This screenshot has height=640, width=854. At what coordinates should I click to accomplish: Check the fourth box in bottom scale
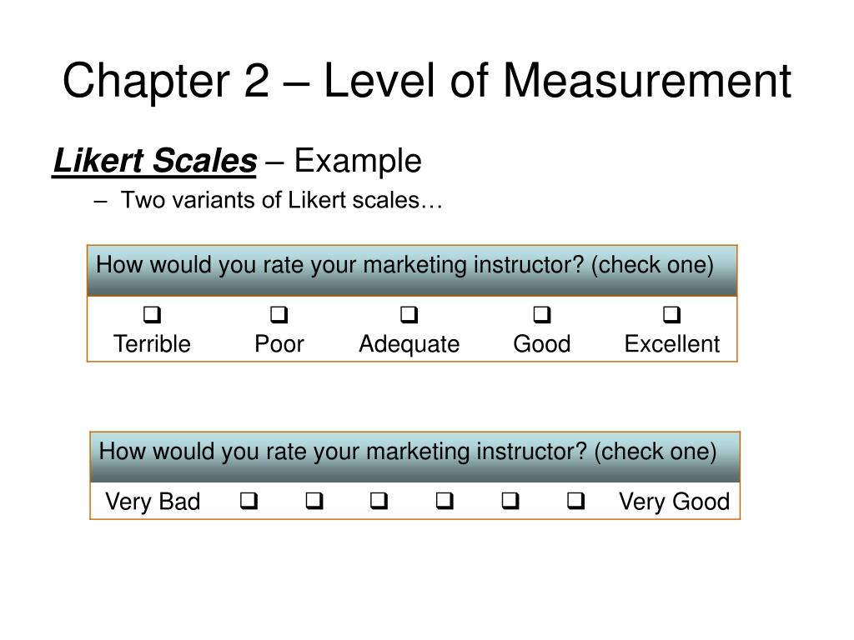tap(445, 501)
